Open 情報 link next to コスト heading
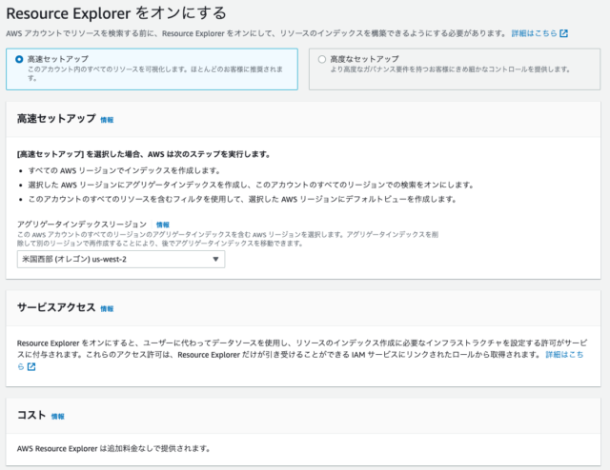Viewport: 610px width, 470px height. coord(58,417)
